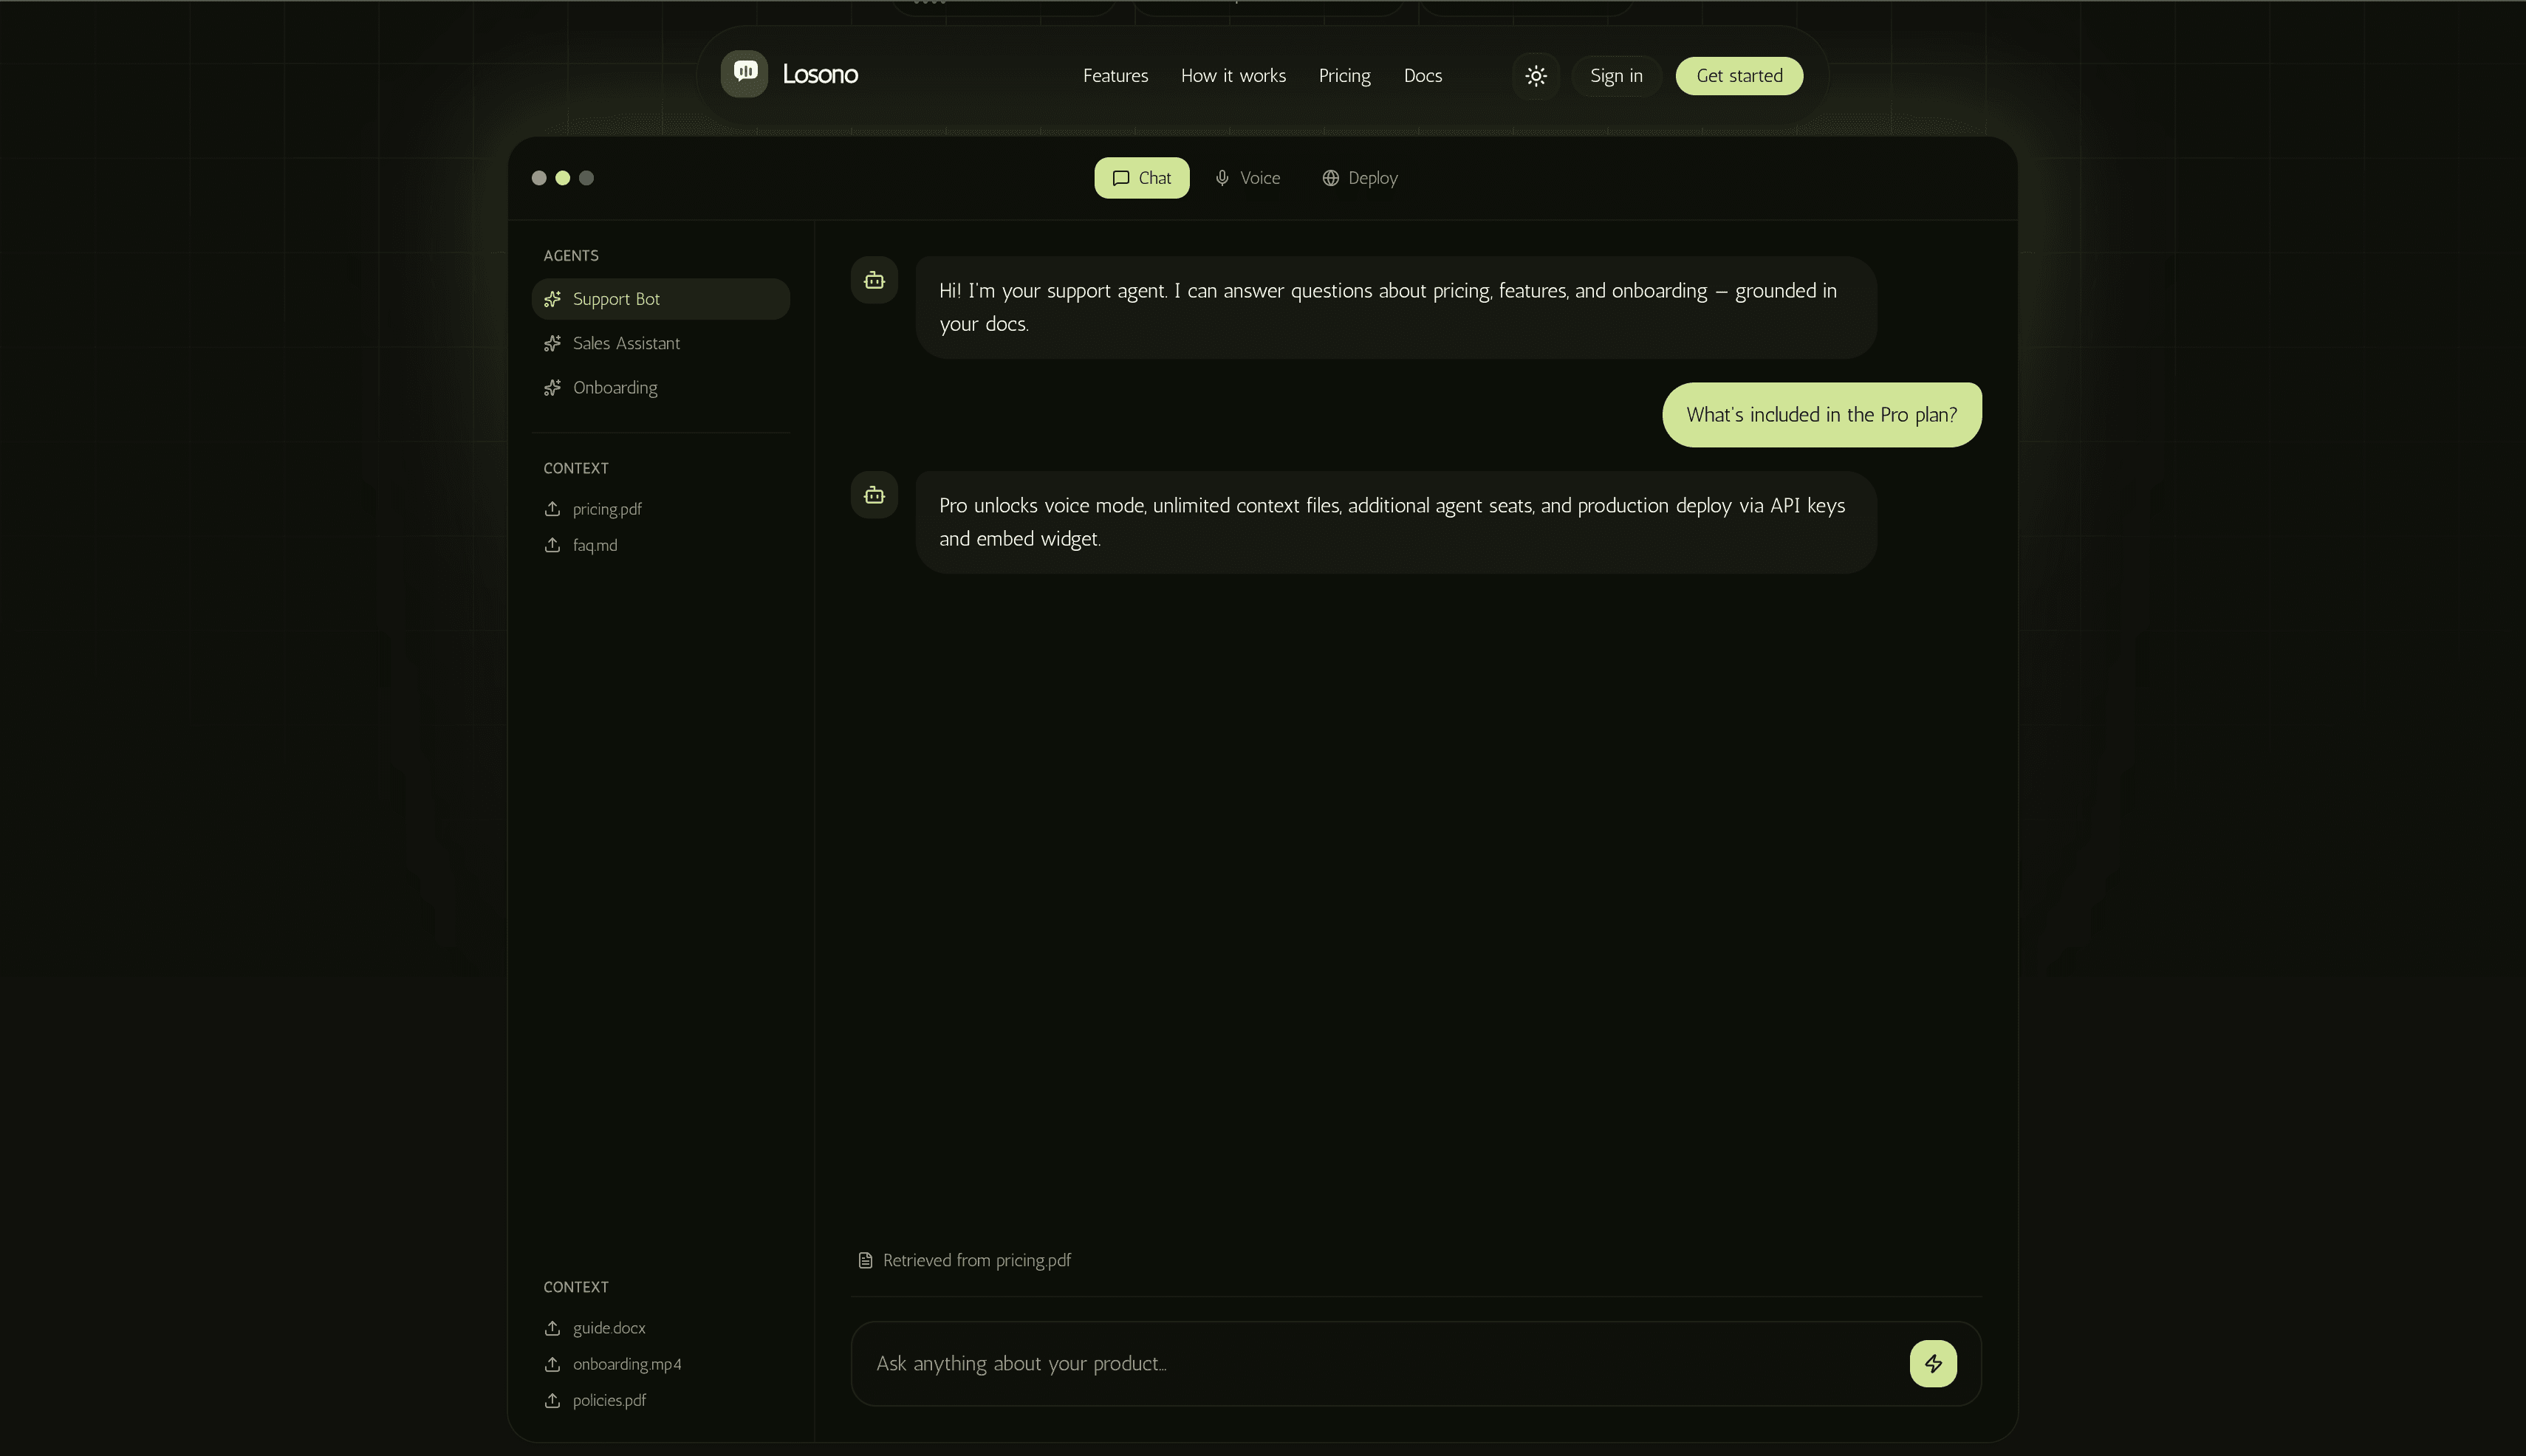The width and height of the screenshot is (2526, 1456).
Task: Click the Losono chat-bubble logo icon
Action: [745, 73]
